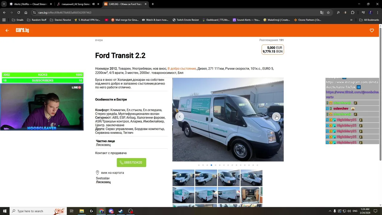This screenshot has width=382, height=215.
Task: Click the cars.bg logo
Action: (x=22, y=30)
